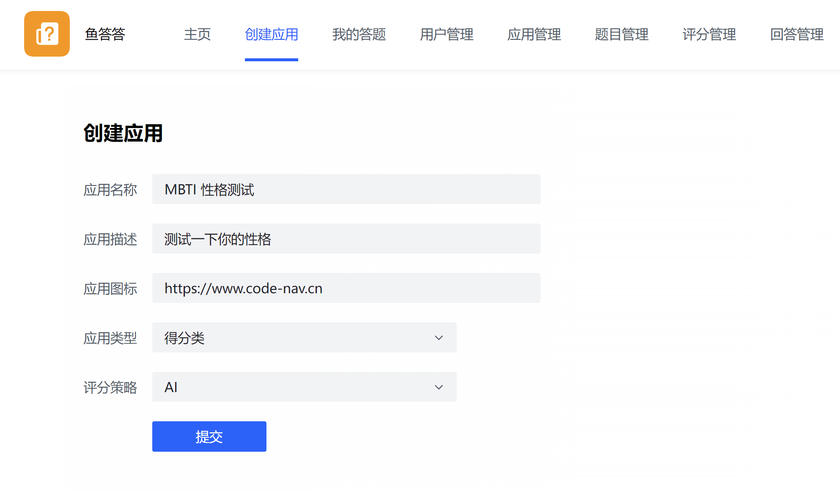The height and width of the screenshot is (491, 840).
Task: Click the 应用名称 input field
Action: 346,189
